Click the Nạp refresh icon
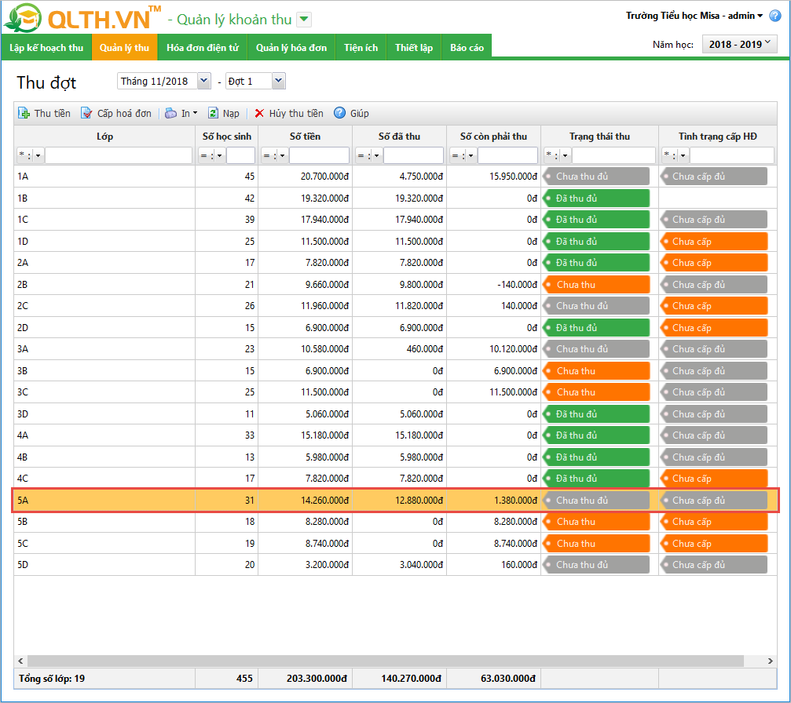 tap(213, 114)
